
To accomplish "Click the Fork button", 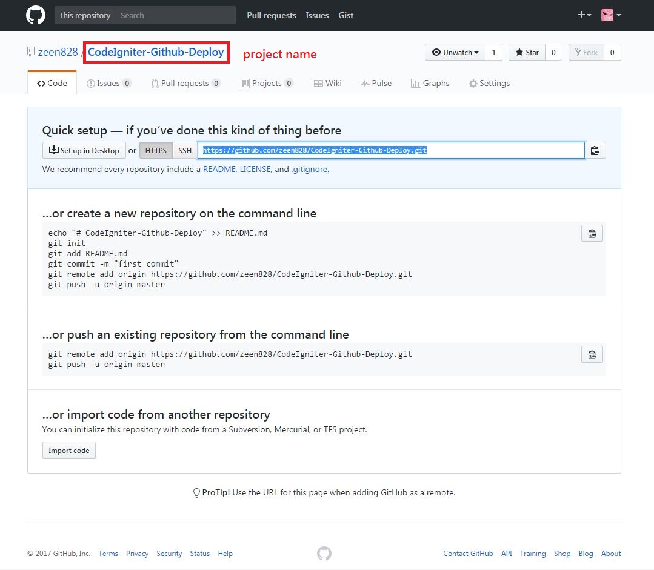I will [586, 53].
